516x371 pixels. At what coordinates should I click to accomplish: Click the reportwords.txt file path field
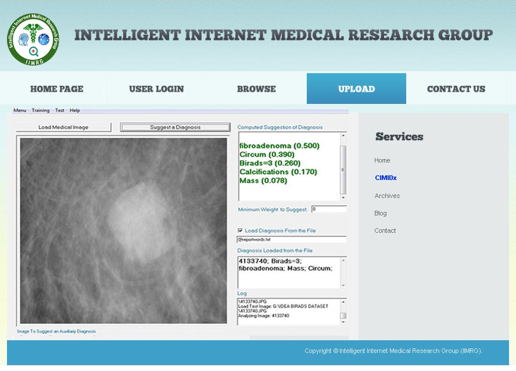[291, 239]
